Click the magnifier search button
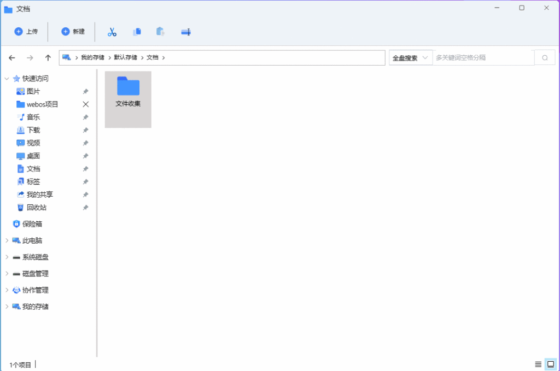Image resolution: width=560 pixels, height=371 pixels. pyautogui.click(x=545, y=58)
